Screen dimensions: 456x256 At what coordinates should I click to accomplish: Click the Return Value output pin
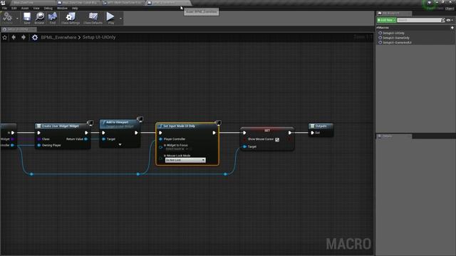[85, 139]
